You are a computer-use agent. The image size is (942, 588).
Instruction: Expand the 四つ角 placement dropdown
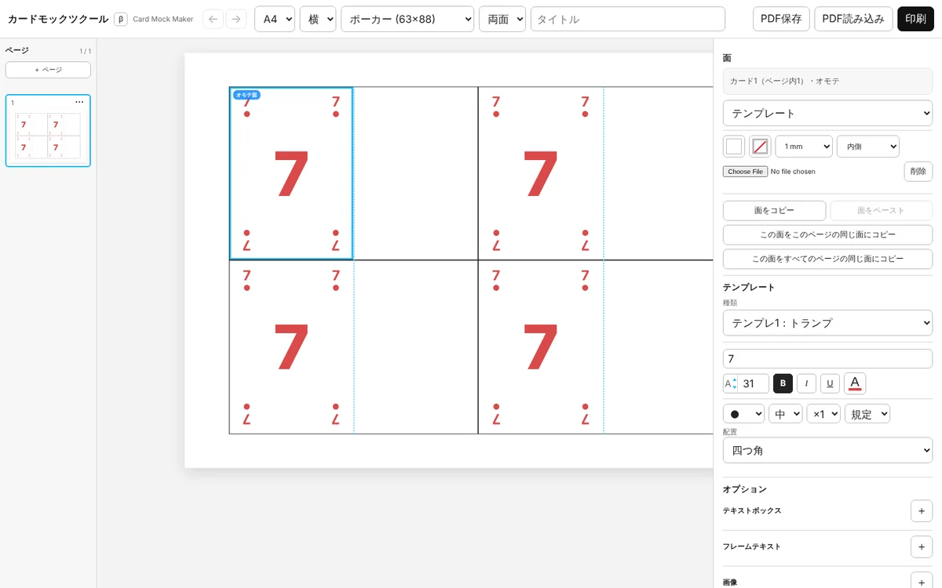[827, 450]
